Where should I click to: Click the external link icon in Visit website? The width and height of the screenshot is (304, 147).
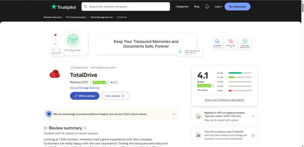tap(123, 96)
